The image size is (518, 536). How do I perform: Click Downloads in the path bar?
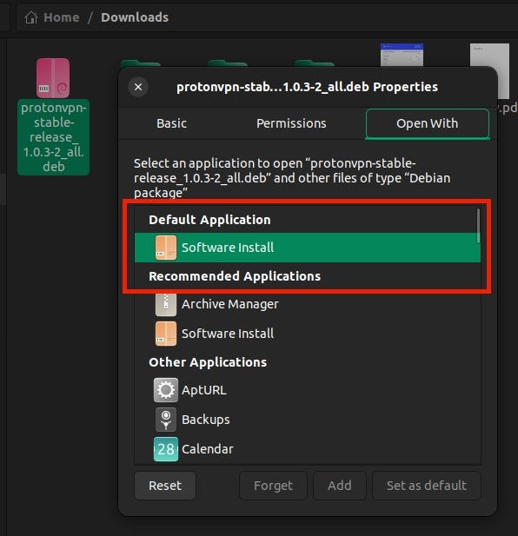(135, 17)
